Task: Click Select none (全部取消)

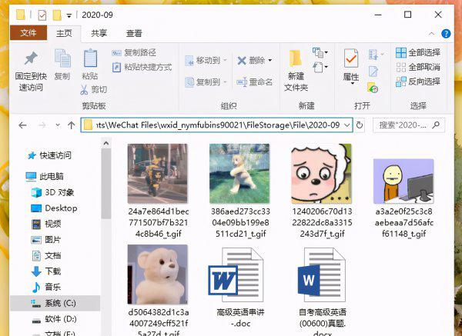Action: (x=418, y=67)
